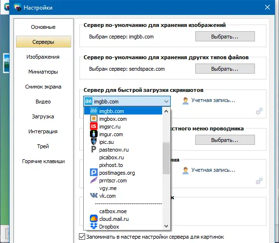
Task: Click Выбрать for other file types server
Action: [x=225, y=69]
